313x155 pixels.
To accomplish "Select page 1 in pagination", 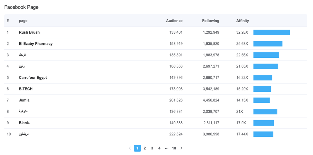I will [x=137, y=148].
